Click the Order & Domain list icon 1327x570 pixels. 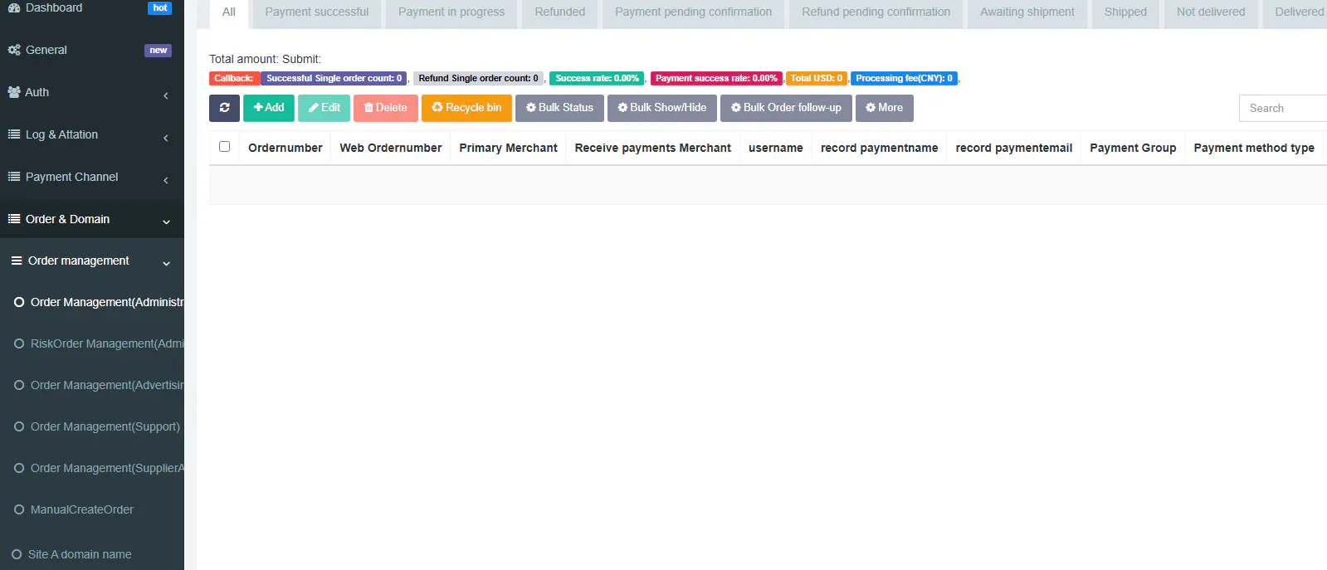(x=14, y=219)
